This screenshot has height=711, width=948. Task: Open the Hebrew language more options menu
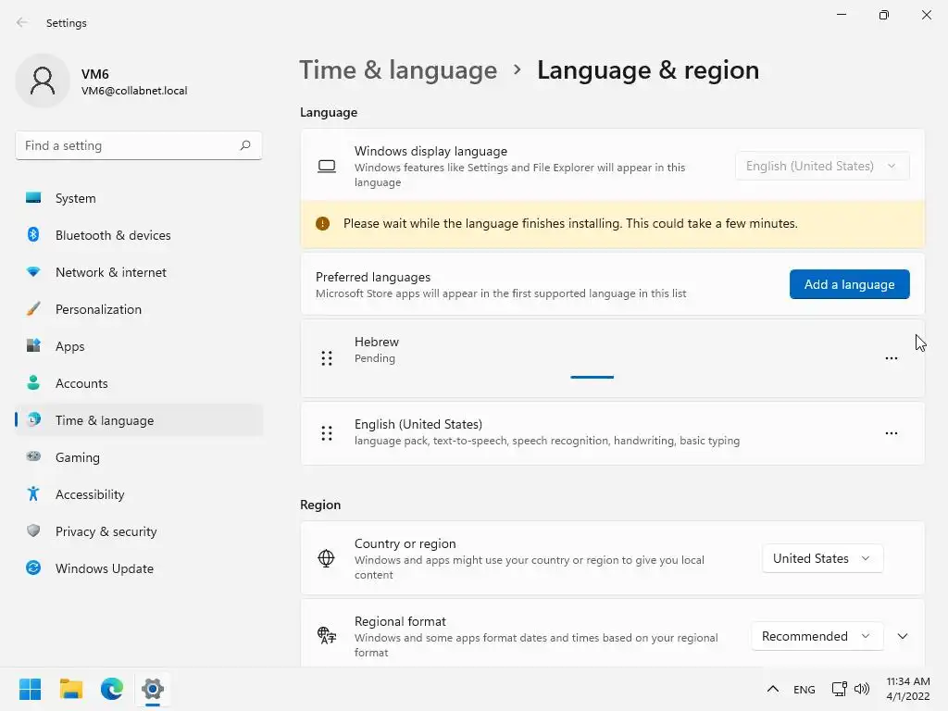pos(891,358)
